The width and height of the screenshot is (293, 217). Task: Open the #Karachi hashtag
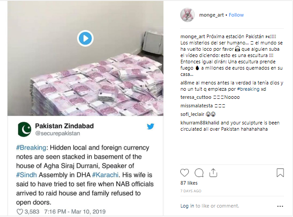point(105,175)
